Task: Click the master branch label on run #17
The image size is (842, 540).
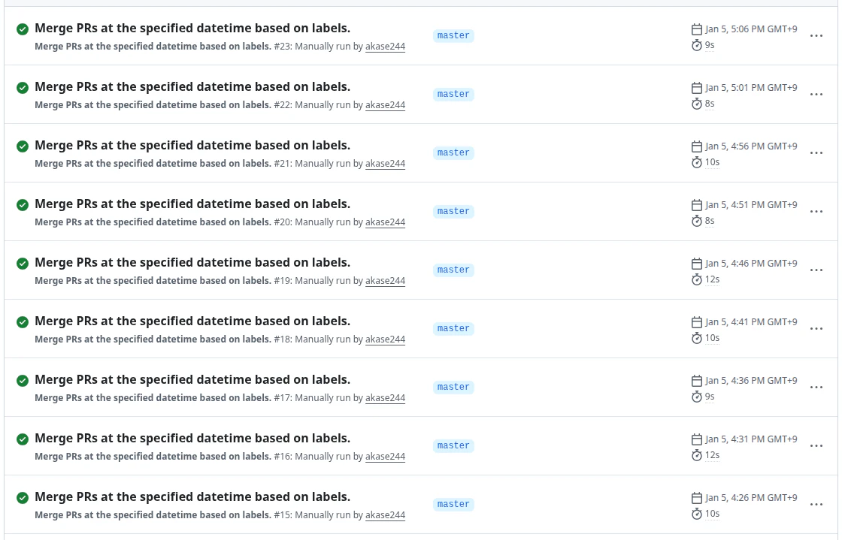Action: pyautogui.click(x=453, y=387)
